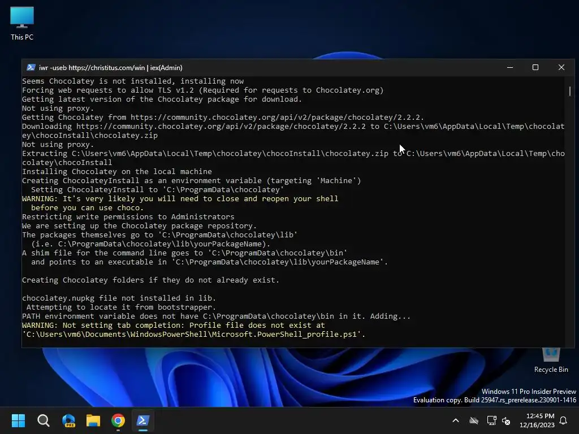Click the PowerShell icon in title bar
579x434 pixels.
coord(31,68)
